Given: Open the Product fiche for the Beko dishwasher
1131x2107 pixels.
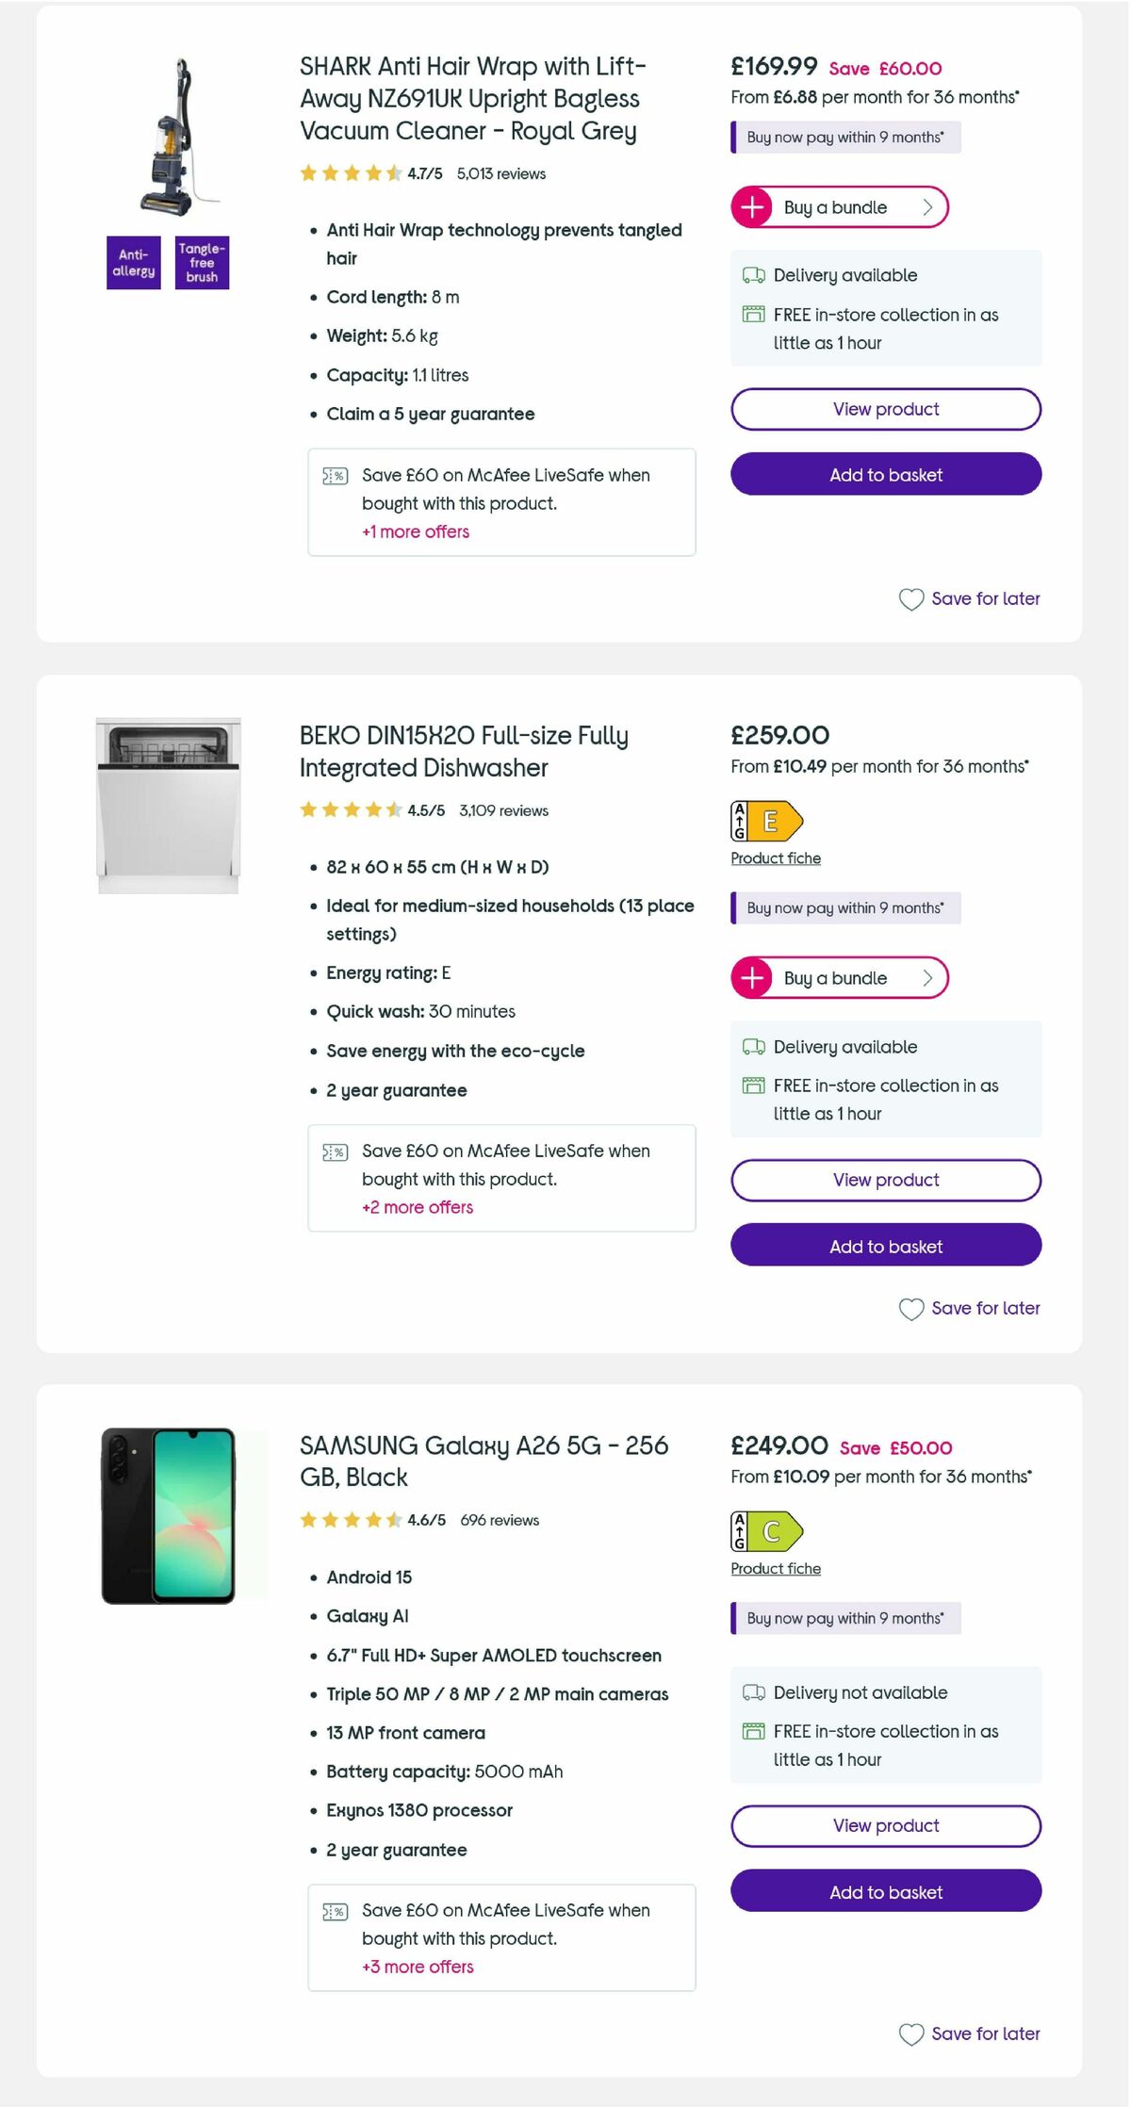Looking at the screenshot, I should [x=776, y=857].
